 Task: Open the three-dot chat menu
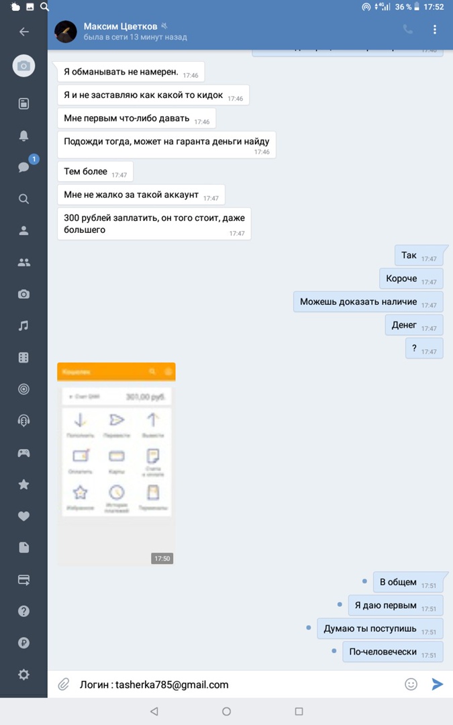434,30
